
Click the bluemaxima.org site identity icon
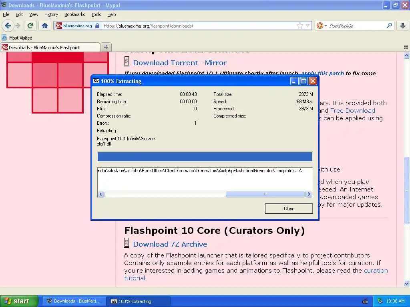(59, 26)
